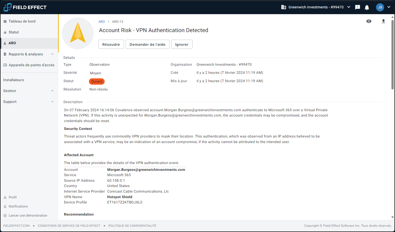The height and width of the screenshot is (232, 395).
Task: Click Comcast Cable Communications, Llc value
Action: click(138, 191)
